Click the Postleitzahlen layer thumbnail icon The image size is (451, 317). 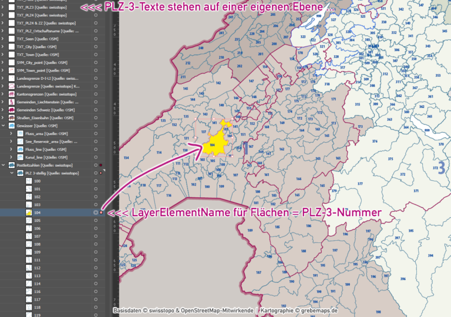pyautogui.click(x=12, y=166)
